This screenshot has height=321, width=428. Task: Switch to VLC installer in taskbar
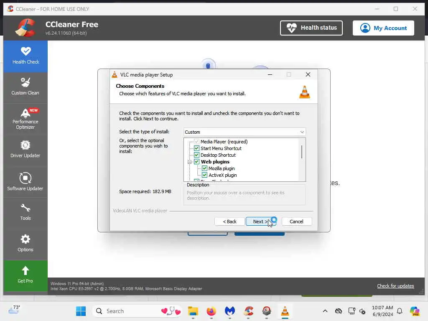pyautogui.click(x=285, y=311)
